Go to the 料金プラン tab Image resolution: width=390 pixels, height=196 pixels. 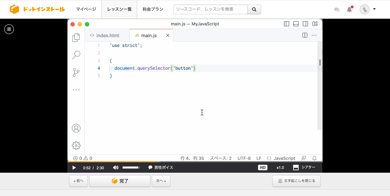click(x=153, y=9)
